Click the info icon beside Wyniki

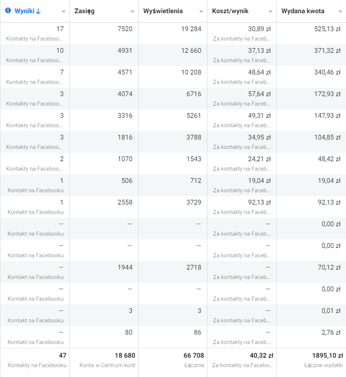tap(8, 11)
